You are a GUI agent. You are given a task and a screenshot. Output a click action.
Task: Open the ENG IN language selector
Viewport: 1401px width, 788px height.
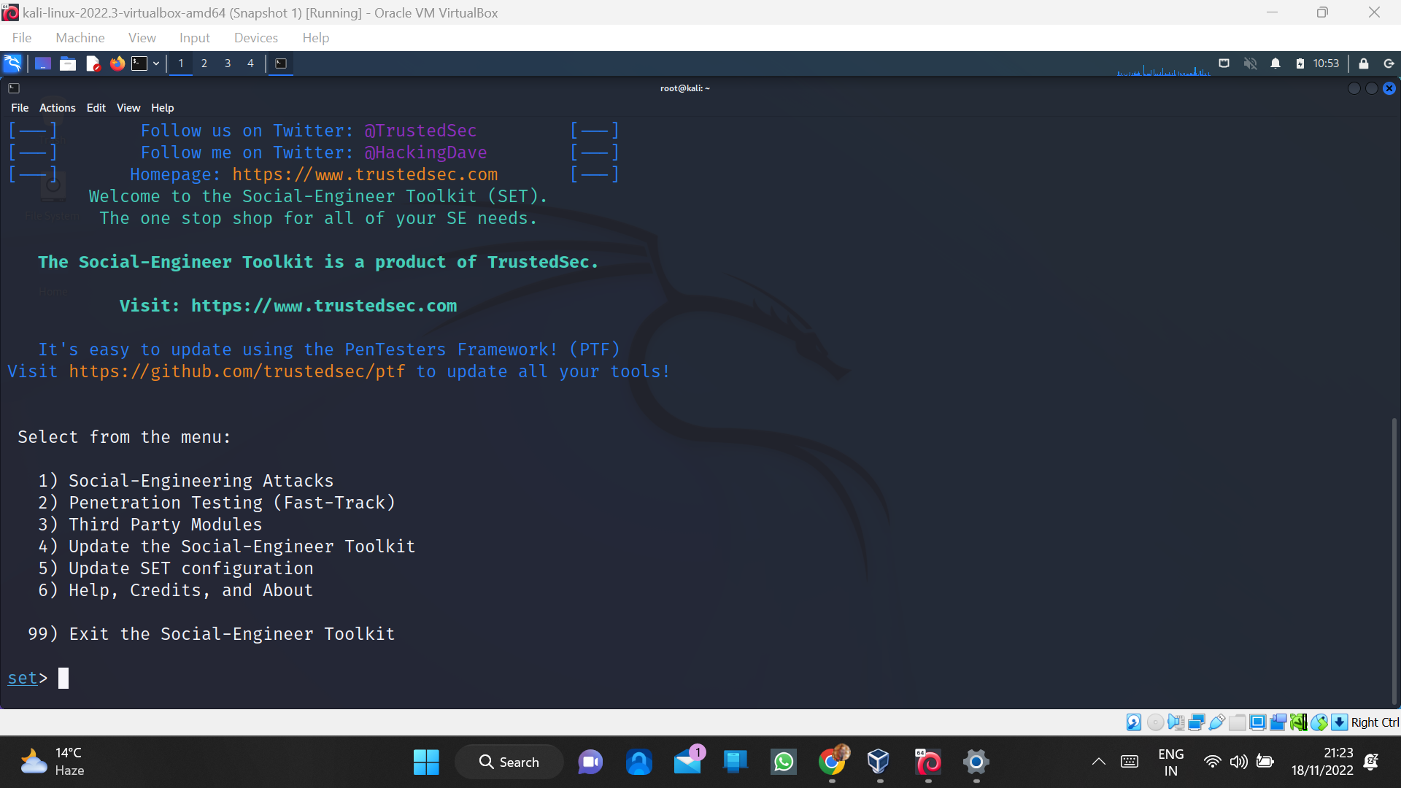(1171, 761)
